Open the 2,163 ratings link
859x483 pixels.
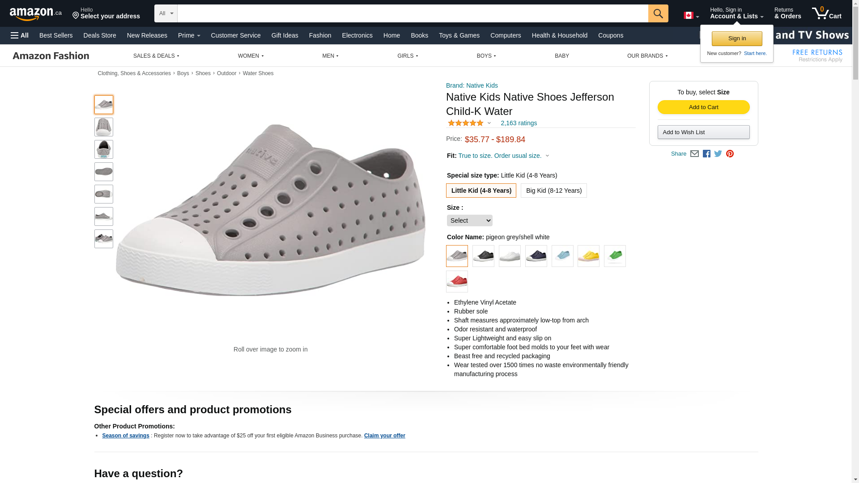click(519, 123)
